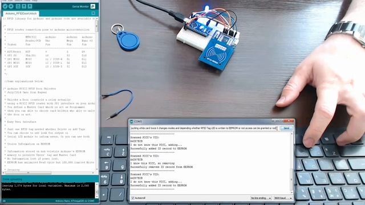
Task: Click code editor vertical scrollbar thumb
Action: [97, 26]
